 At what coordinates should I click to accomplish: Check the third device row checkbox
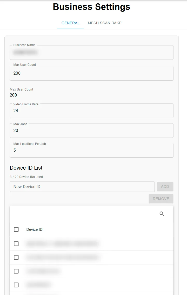click(16, 271)
